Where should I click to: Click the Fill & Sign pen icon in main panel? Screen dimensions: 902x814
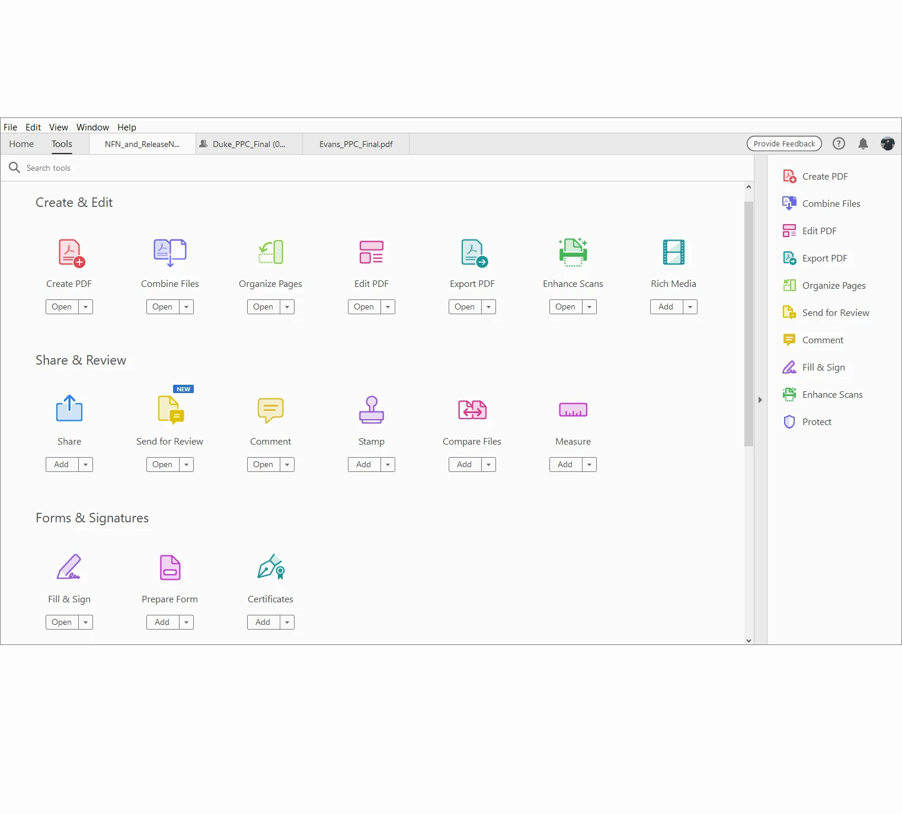(69, 567)
